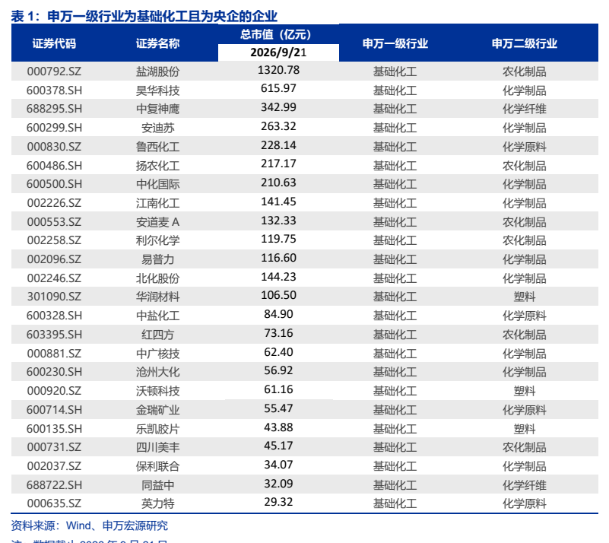This screenshot has height=543, width=609.
Task: Select the name 同益中
Action: tap(157, 485)
